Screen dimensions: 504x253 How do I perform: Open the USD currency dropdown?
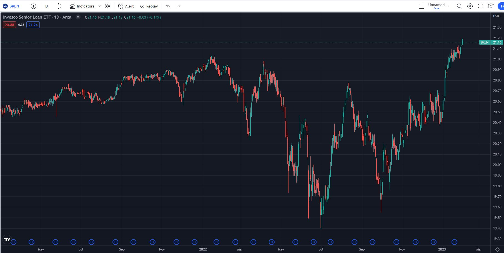coord(497,16)
